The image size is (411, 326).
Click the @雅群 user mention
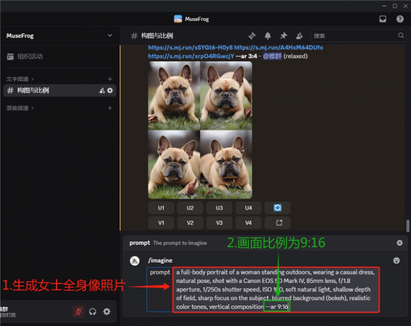tap(273, 56)
